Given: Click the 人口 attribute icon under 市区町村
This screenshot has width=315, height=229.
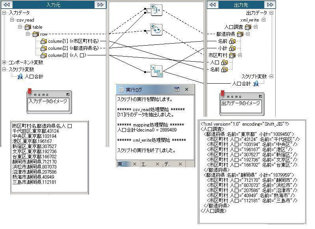Looking at the screenshot, I should click(x=224, y=63).
